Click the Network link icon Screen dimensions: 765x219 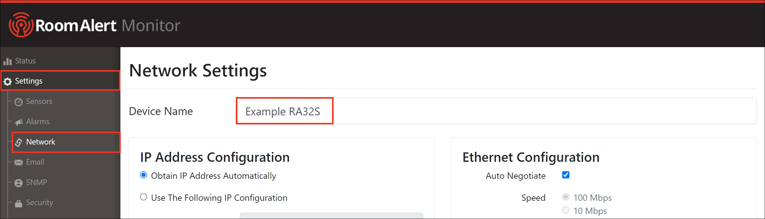pyautogui.click(x=19, y=142)
